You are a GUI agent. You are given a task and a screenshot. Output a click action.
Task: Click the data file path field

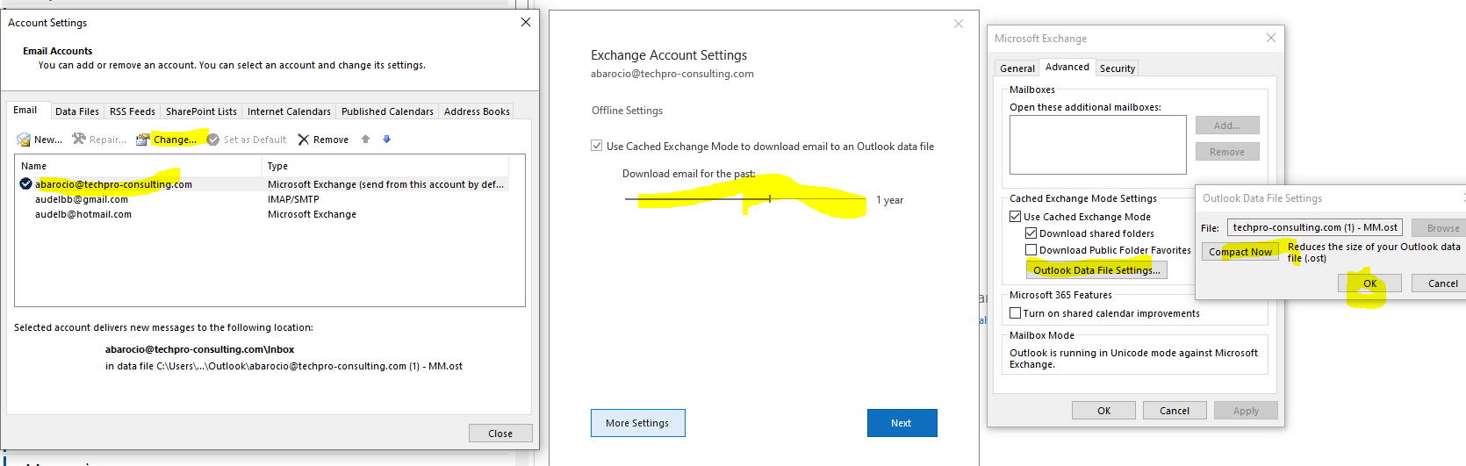[x=1314, y=227]
